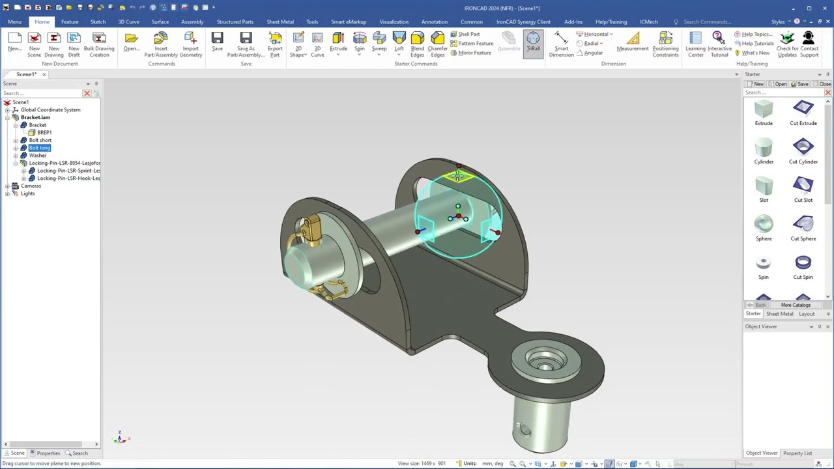Switch to the Sketch ribbon tab
Screen dimensions: 834x469
click(98, 21)
